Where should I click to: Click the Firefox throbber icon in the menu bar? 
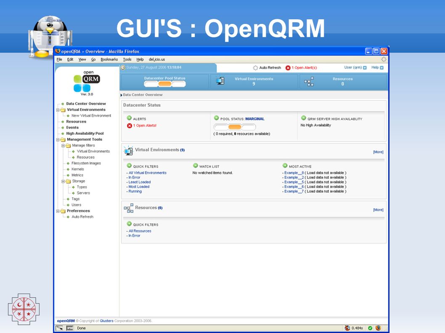tap(384, 59)
